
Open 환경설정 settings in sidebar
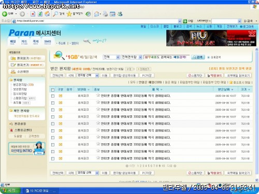point(20,124)
